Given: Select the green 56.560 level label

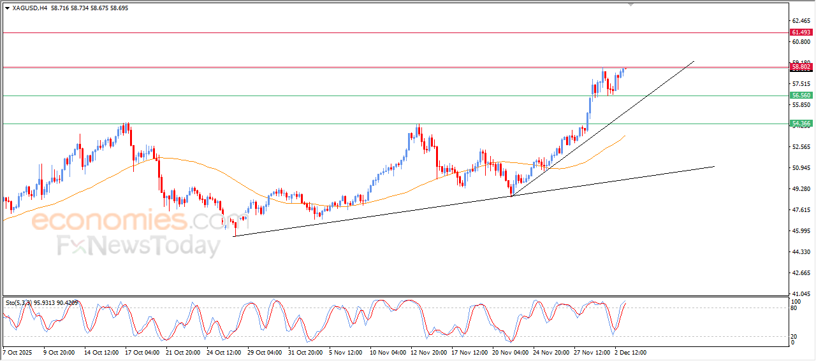Looking at the screenshot, I should 801,96.
